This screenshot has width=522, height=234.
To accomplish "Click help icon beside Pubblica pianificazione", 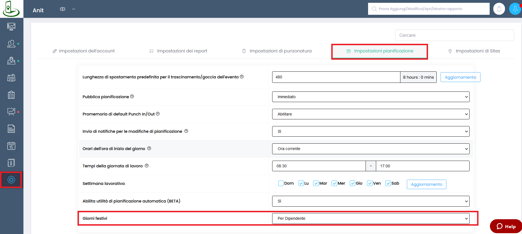I will 132,97.
